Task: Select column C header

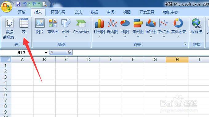Action: click(66, 60)
